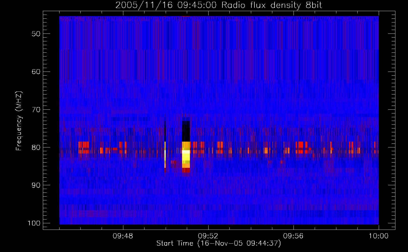408x252 pixels.
Task: Select the Frequency (MHZ) axis label
Action: click(19, 121)
